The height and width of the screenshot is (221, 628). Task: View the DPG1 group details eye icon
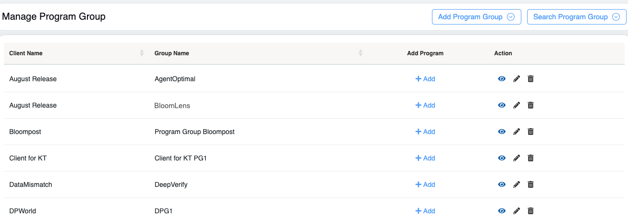point(502,211)
